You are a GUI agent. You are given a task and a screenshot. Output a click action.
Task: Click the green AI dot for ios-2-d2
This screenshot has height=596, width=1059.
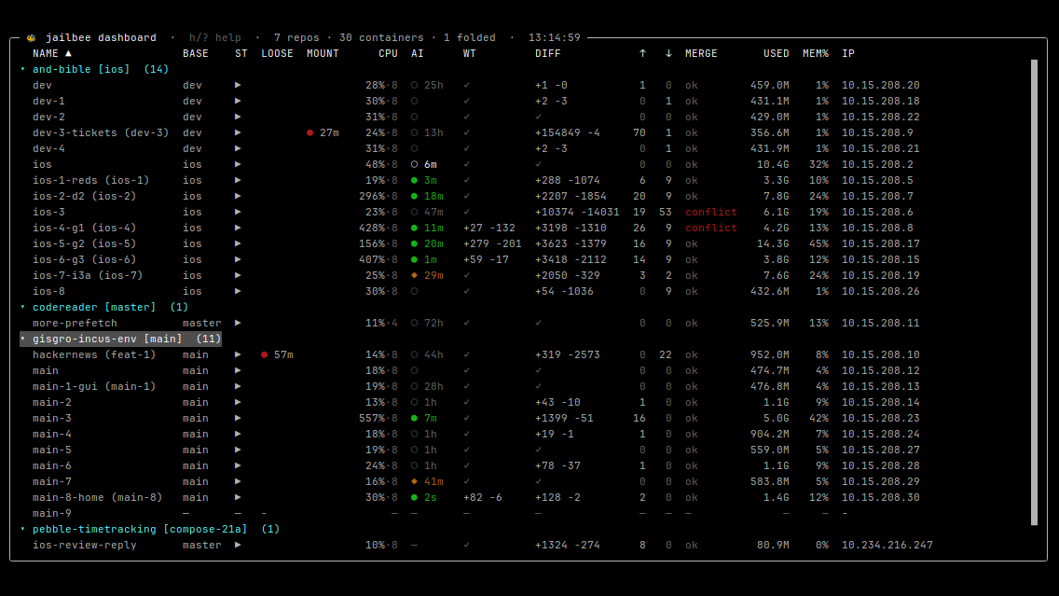(414, 196)
